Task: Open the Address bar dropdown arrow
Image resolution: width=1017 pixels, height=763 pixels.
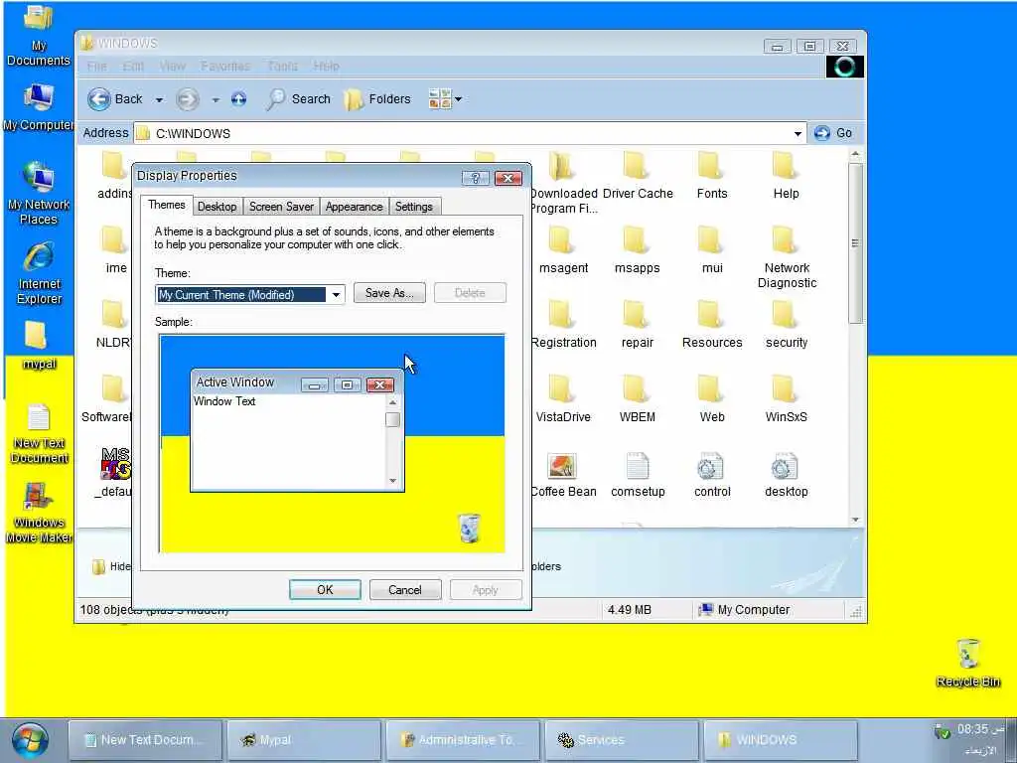Action: pos(798,134)
